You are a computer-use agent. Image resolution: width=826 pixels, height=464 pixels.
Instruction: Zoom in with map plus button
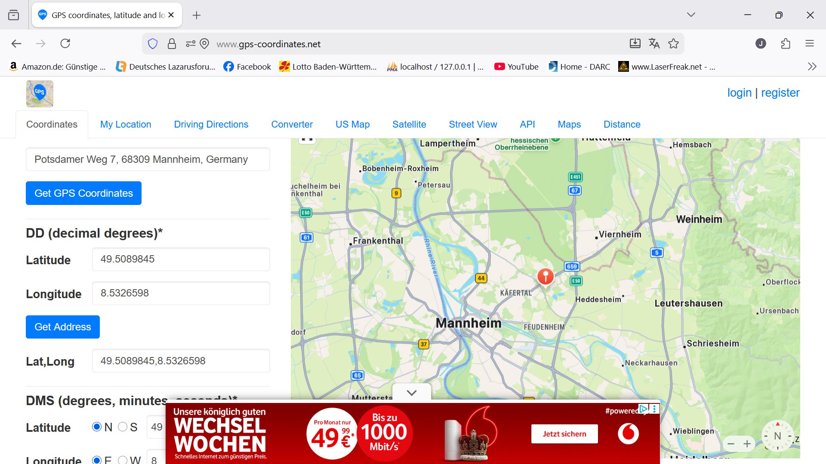point(747,444)
